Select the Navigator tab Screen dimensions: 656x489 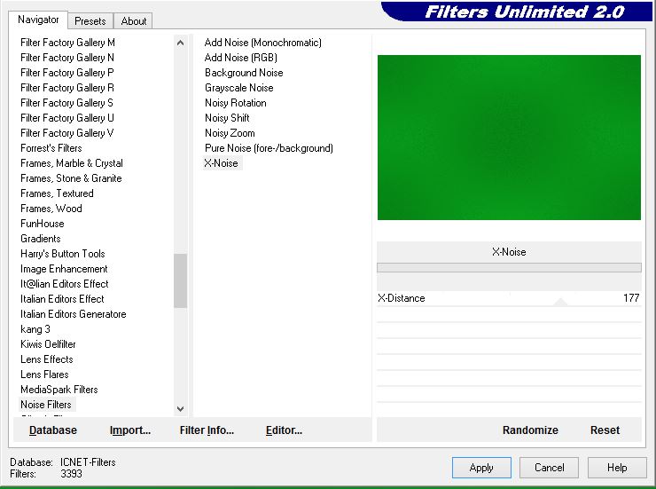coord(39,20)
